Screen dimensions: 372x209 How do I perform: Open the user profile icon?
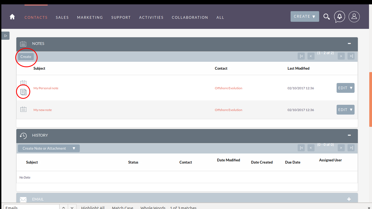(354, 17)
